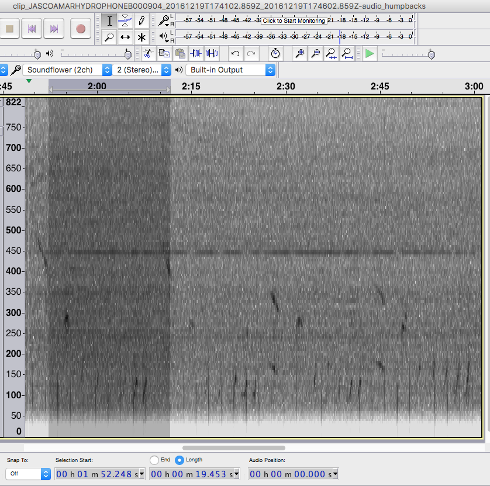Click the playback speed slider handle
490x486 pixels.
[431, 54]
